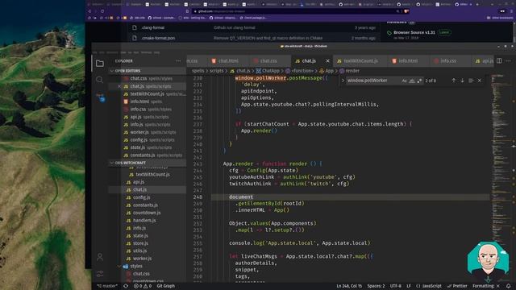Open Git Graph from status bar
Image resolution: width=516 pixels, height=290 pixels.
(x=166, y=286)
